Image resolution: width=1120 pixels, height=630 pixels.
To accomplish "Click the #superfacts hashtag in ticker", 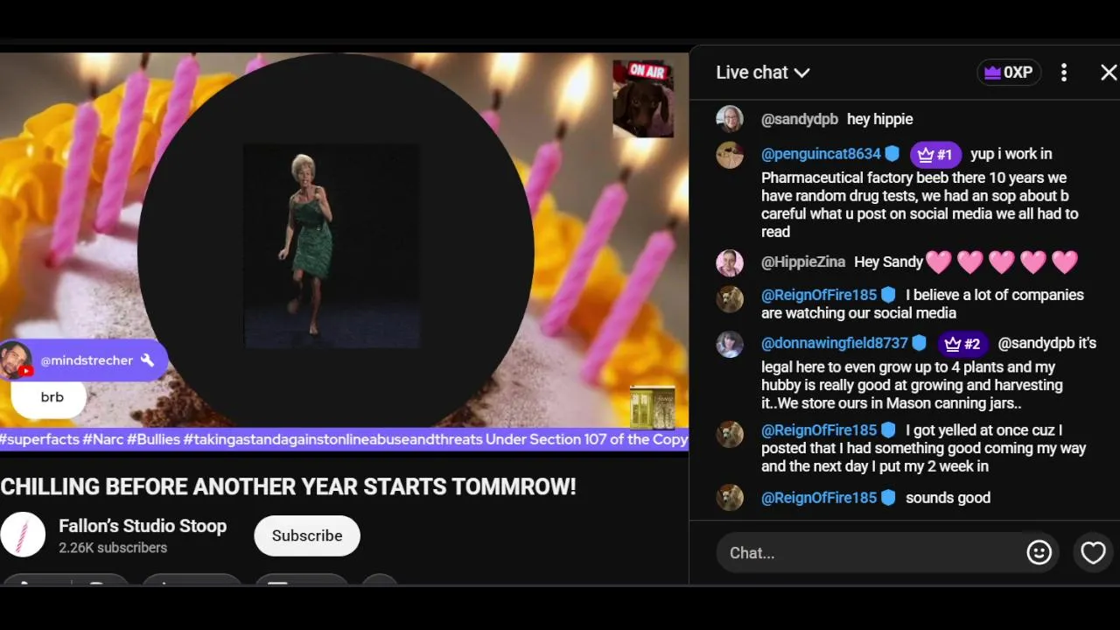I will coord(39,439).
